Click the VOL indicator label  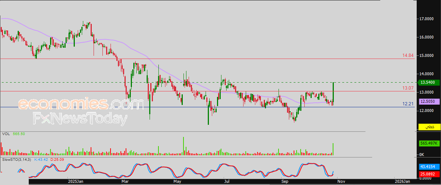(6, 134)
